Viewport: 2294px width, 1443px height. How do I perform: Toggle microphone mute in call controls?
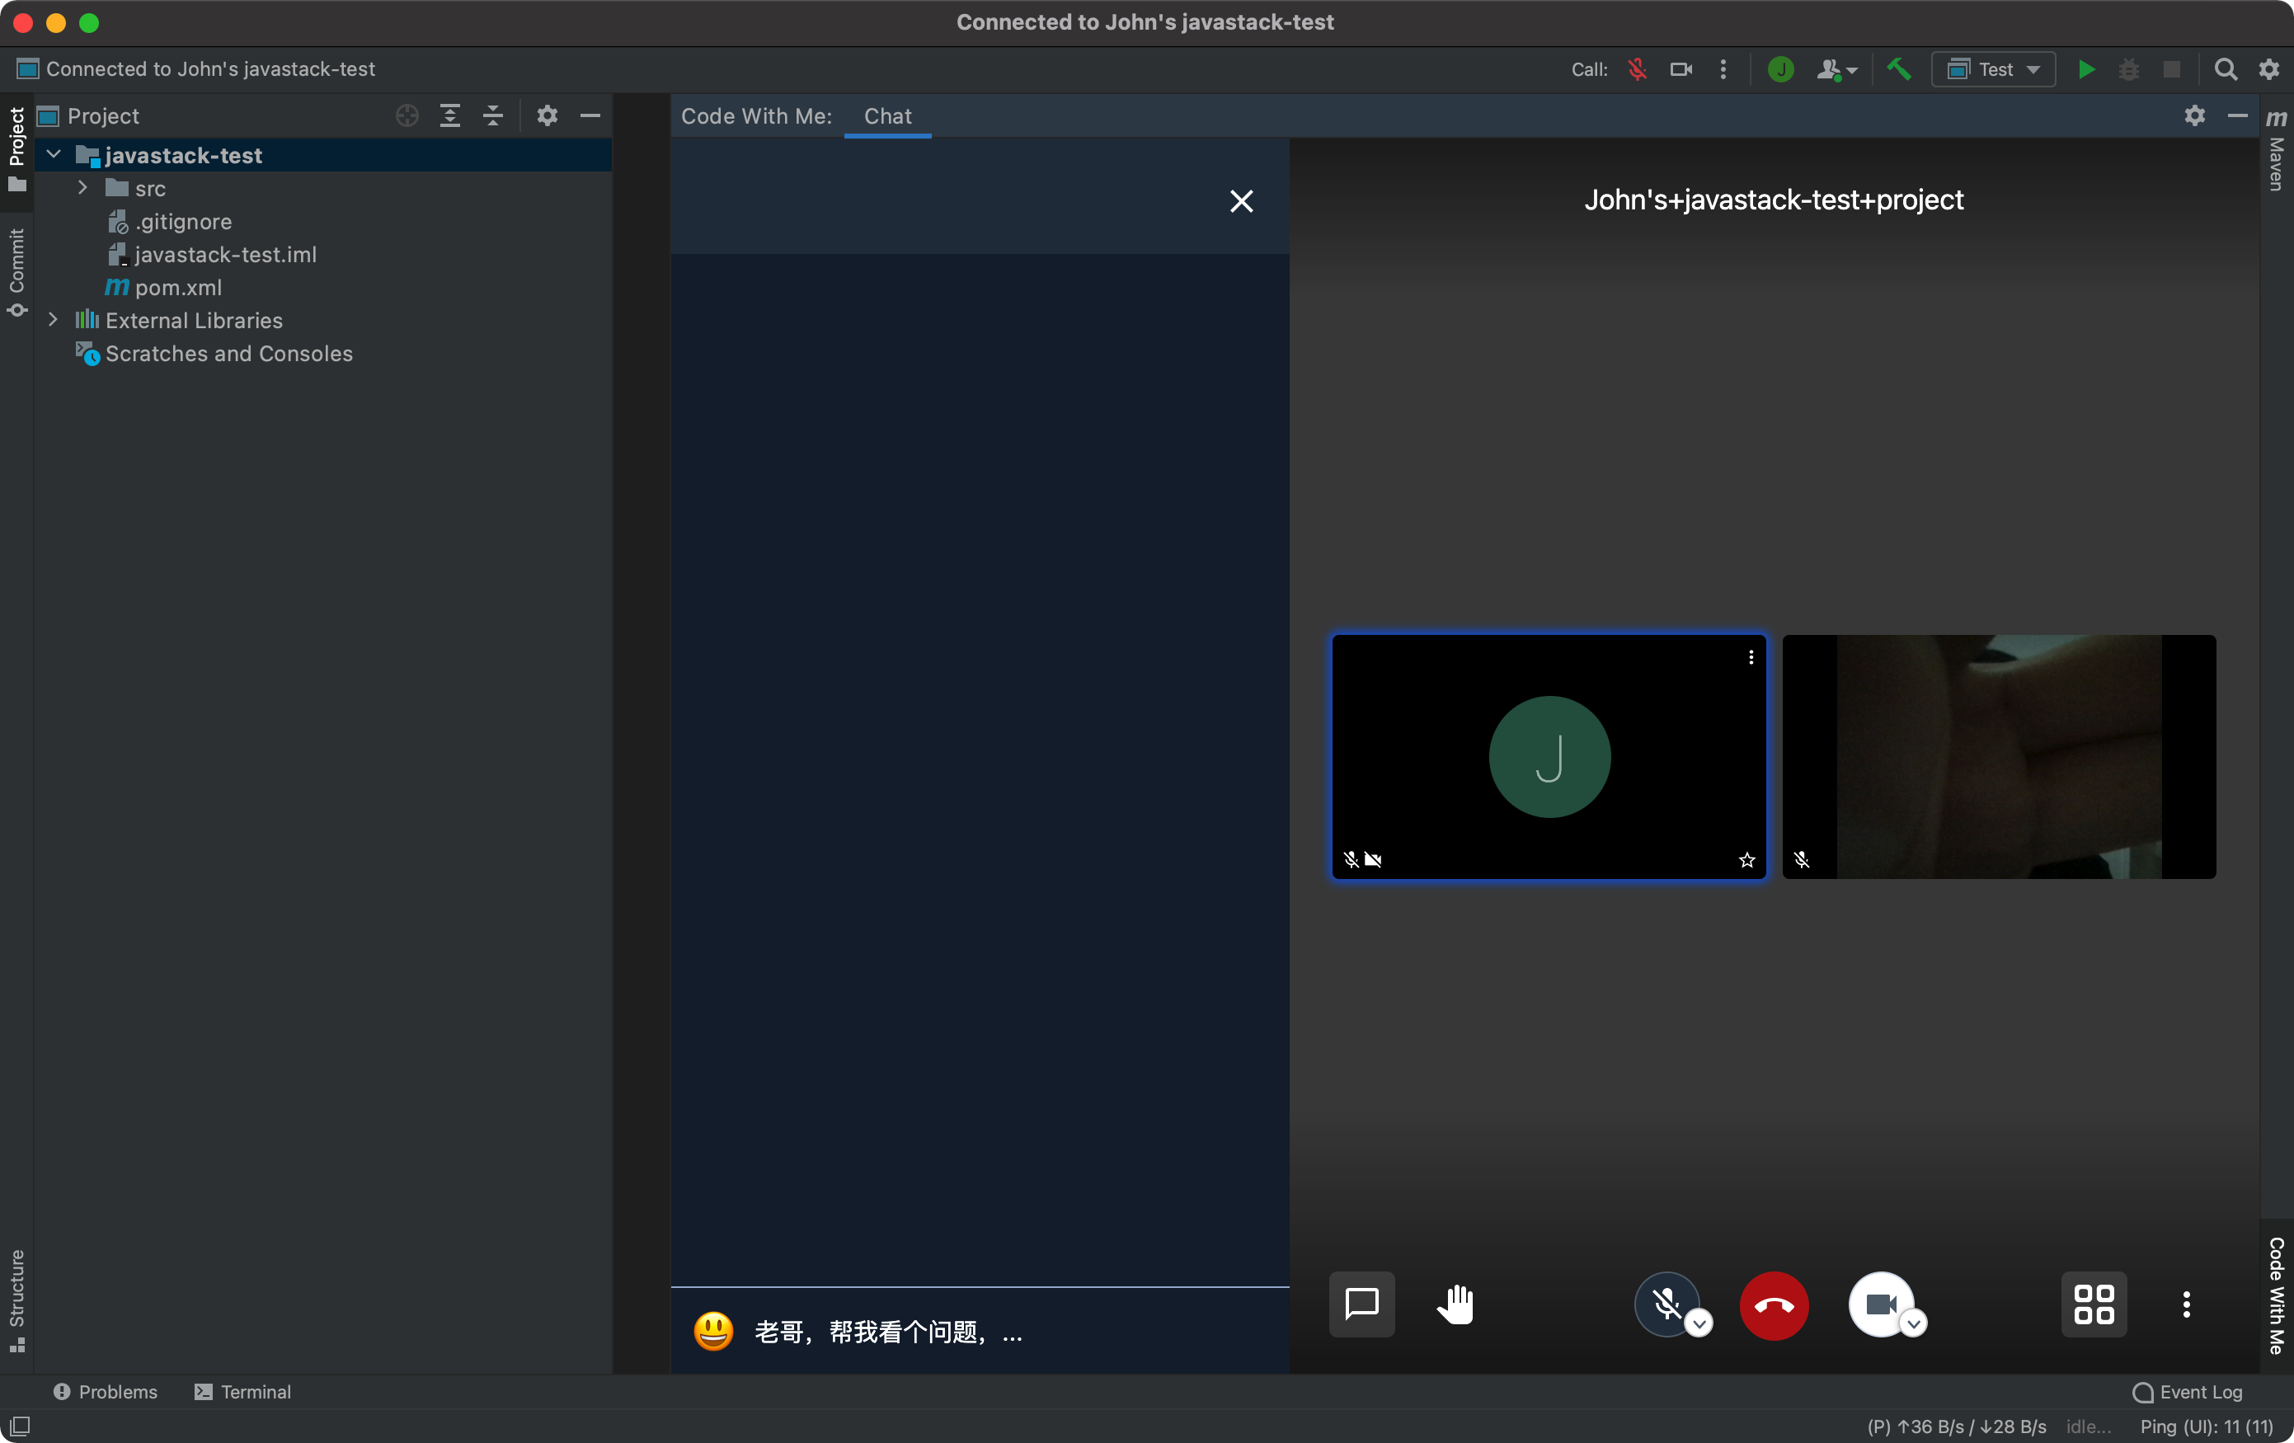1666,1304
